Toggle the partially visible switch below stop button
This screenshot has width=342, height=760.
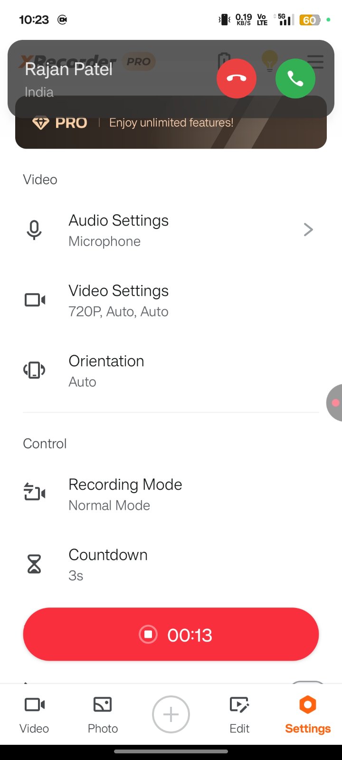(307, 683)
